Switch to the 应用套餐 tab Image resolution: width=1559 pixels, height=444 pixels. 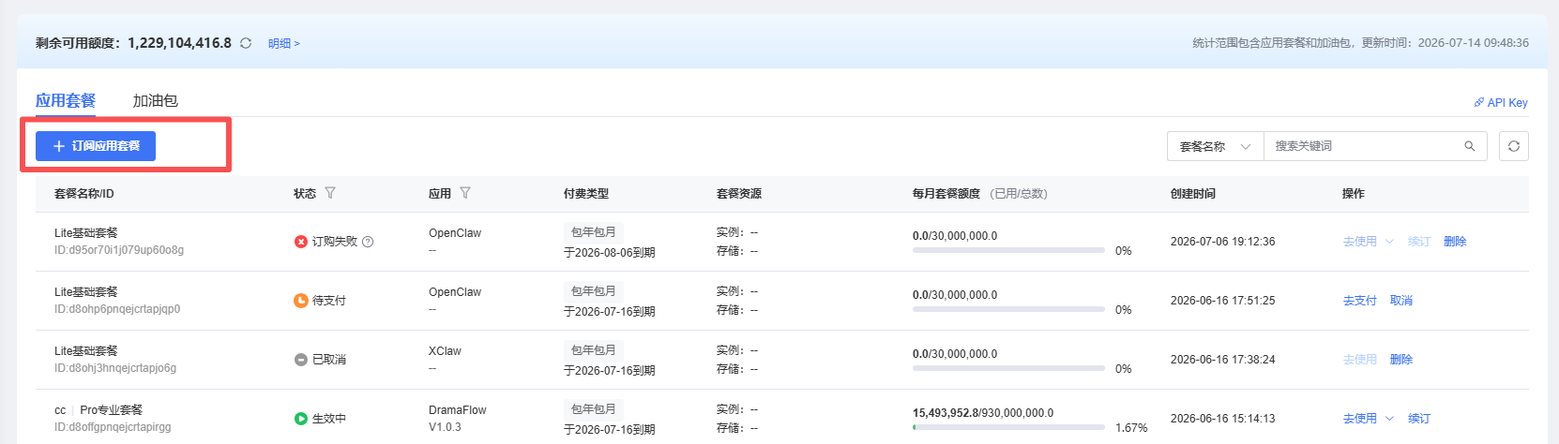click(x=66, y=100)
